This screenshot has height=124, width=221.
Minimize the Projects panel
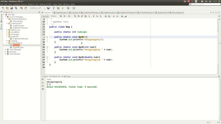coord(39,12)
